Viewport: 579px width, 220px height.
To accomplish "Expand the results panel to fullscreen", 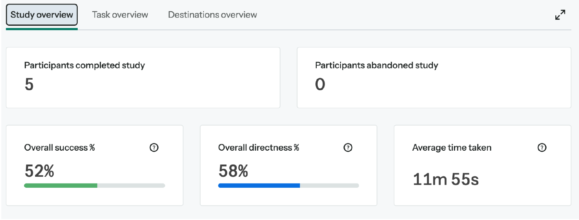I will click(560, 15).
